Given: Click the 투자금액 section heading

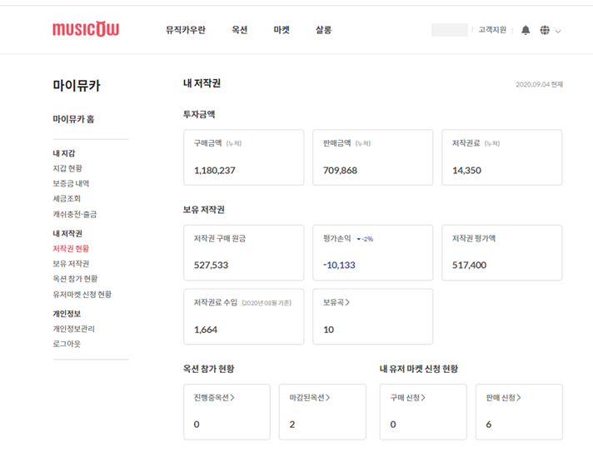Looking at the screenshot, I should pyautogui.click(x=199, y=114).
